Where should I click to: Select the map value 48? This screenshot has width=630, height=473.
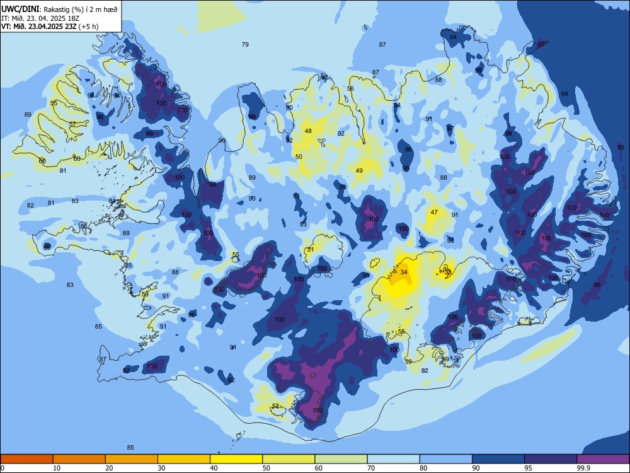[x=308, y=131]
